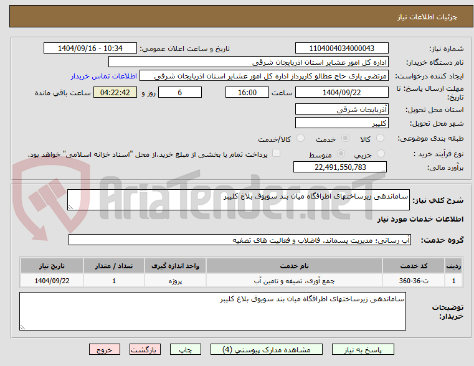This screenshot has width=474, height=366.
Task: Click the شماره نیاز field 1104004034000043
Action: pyautogui.click(x=341, y=49)
